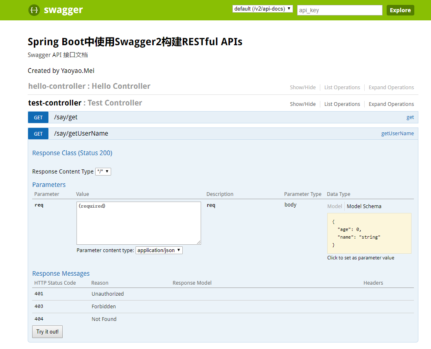This screenshot has height=349, width=431.
Task: Click the GET badge for /say/getUserName
Action: point(38,134)
